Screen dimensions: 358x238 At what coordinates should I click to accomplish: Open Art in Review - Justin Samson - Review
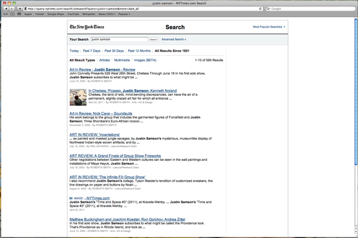(x=102, y=69)
